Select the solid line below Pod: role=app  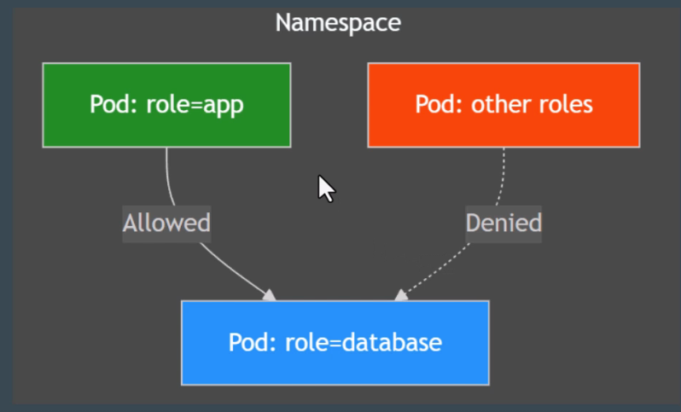(x=167, y=175)
